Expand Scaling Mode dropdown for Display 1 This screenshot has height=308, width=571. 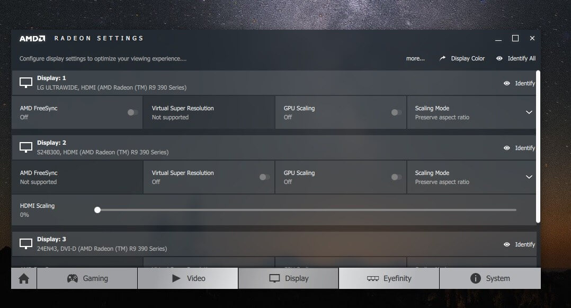pyautogui.click(x=529, y=112)
